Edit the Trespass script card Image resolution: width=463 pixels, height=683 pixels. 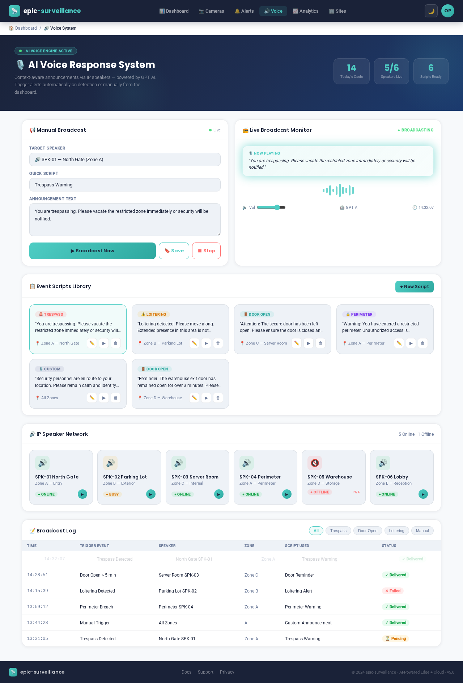tap(92, 343)
